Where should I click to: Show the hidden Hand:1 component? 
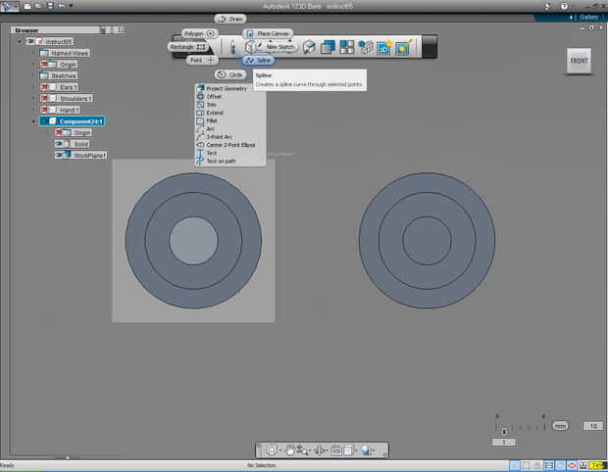[x=45, y=110]
